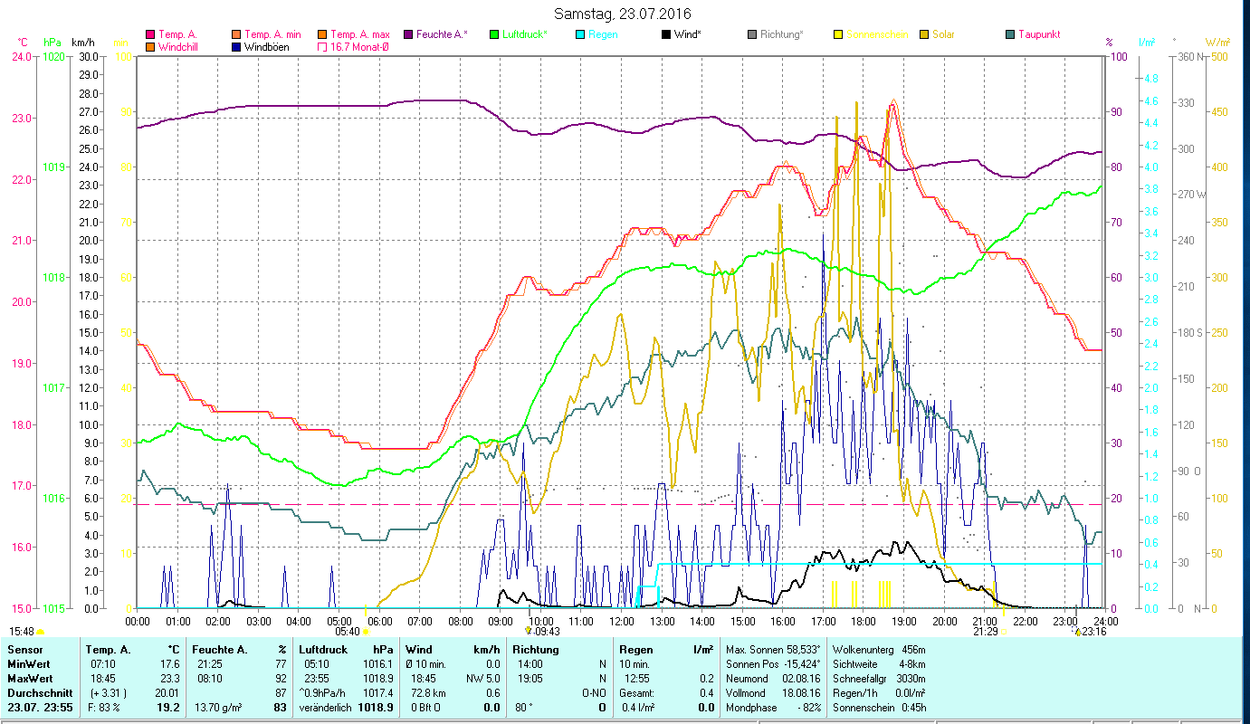This screenshot has height=724, width=1250.
Task: Click the Samstag, 23.07.2016 chart title
Action: (622, 14)
